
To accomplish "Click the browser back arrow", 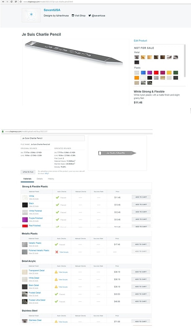I will click(x=3, y=2).
